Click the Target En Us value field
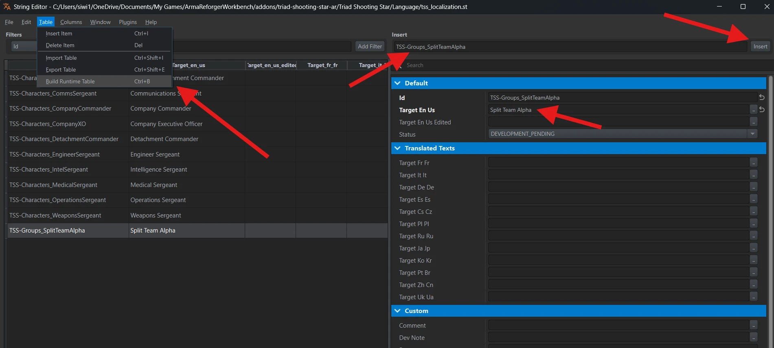Screen dimensions: 774x348 618,110
